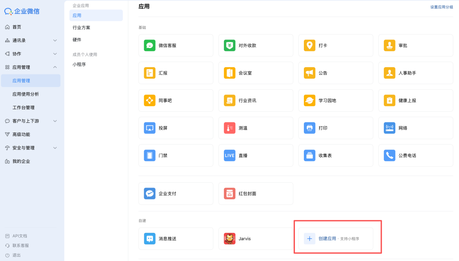Viewport: 459px width, 261px height.
Task: Click the 学习园地 planet icon
Action: click(x=309, y=100)
